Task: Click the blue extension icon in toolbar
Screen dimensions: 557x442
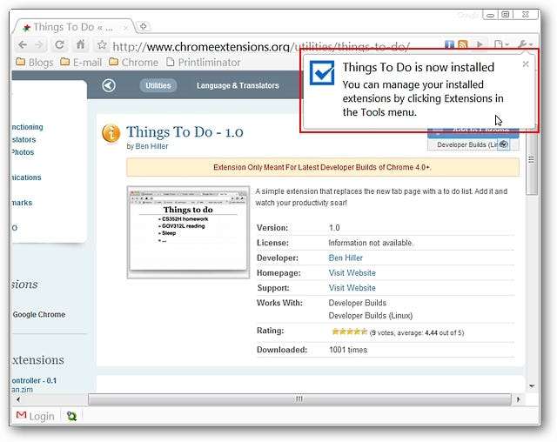Action: click(x=449, y=44)
